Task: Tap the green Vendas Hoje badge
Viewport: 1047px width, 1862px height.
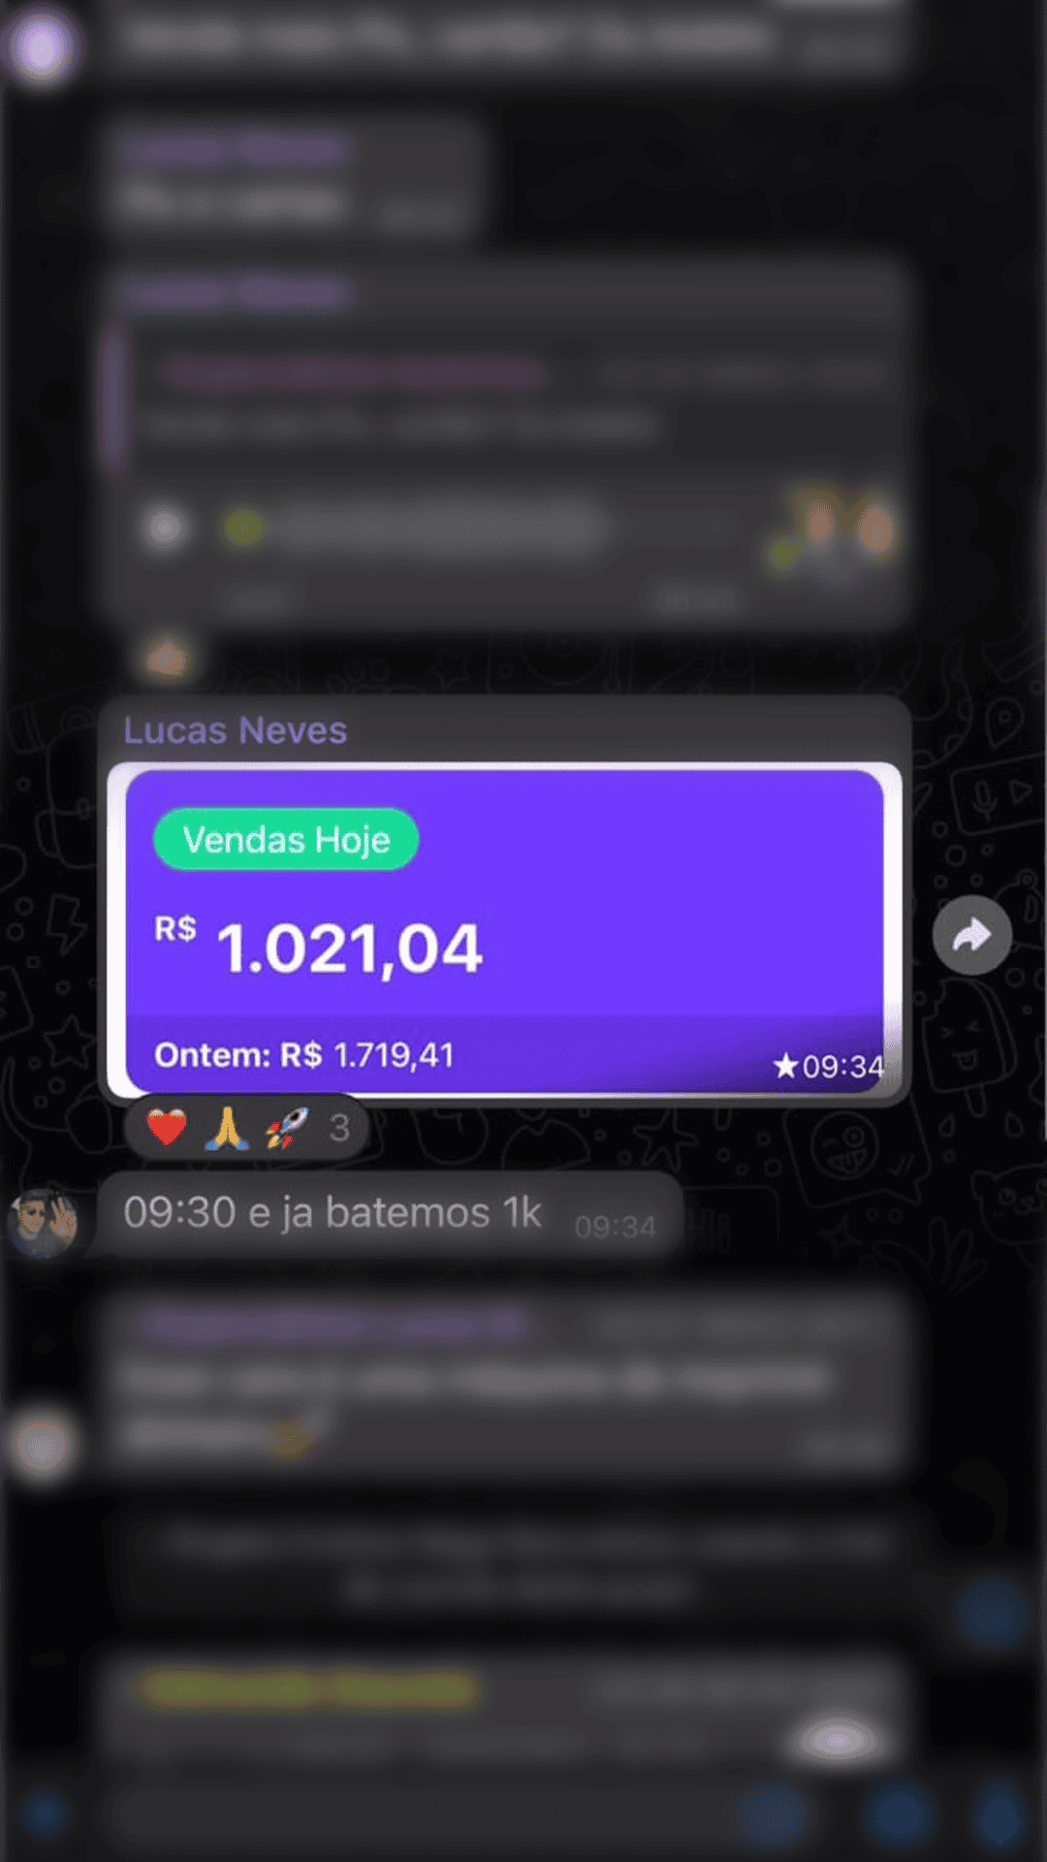Action: (286, 839)
